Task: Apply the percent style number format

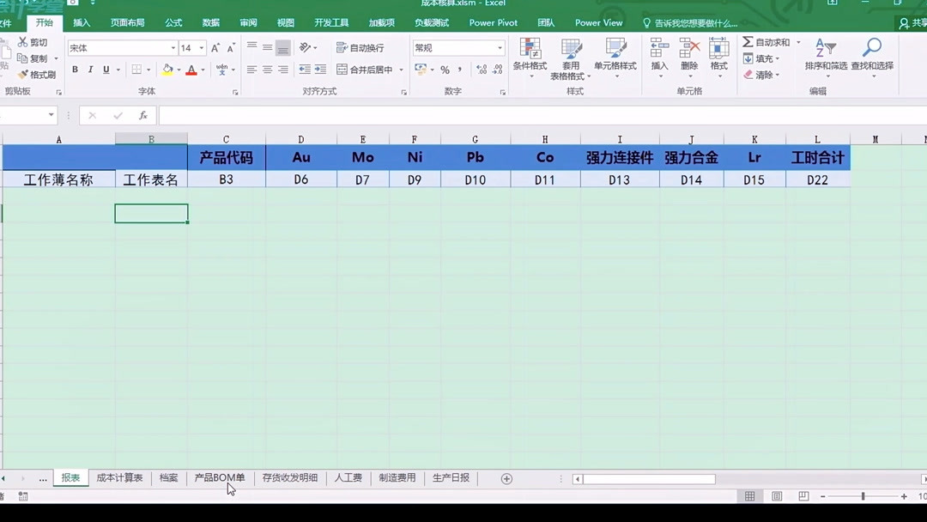Action: click(445, 70)
